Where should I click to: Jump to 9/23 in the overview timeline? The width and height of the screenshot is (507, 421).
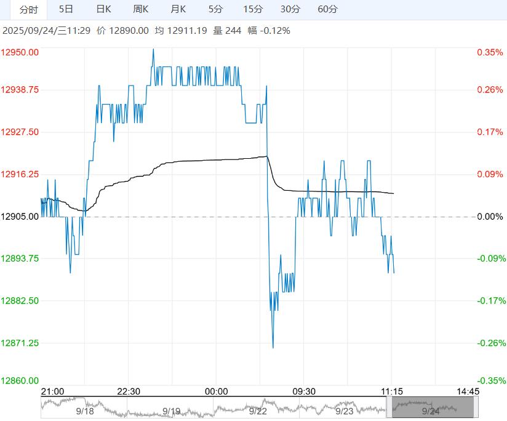click(345, 411)
